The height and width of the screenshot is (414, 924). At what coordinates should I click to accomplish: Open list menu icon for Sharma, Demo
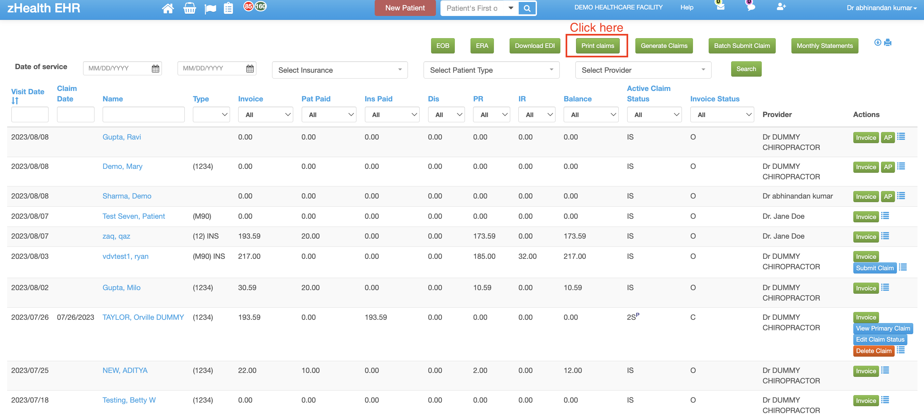point(901,196)
